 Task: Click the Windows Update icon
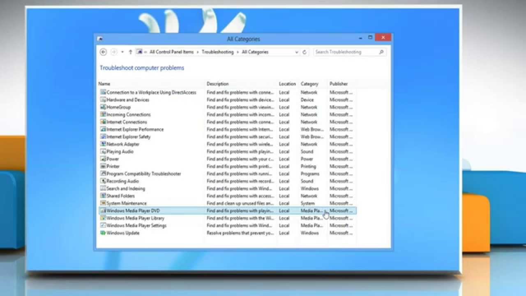(103, 233)
